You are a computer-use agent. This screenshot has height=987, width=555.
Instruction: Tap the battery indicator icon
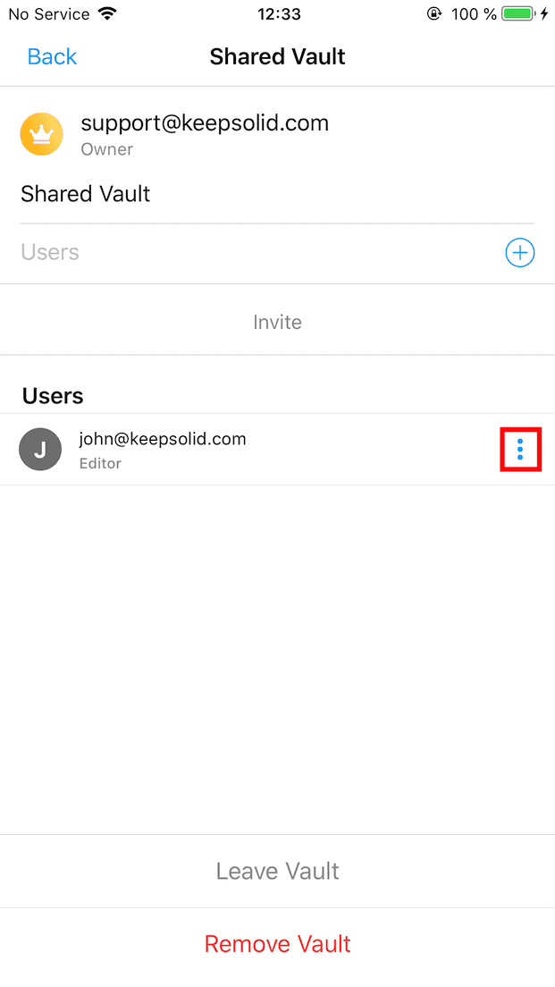518,13
